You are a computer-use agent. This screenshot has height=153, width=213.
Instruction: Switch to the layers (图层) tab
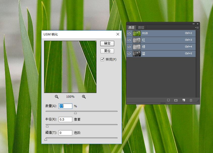pyautogui.click(x=141, y=28)
